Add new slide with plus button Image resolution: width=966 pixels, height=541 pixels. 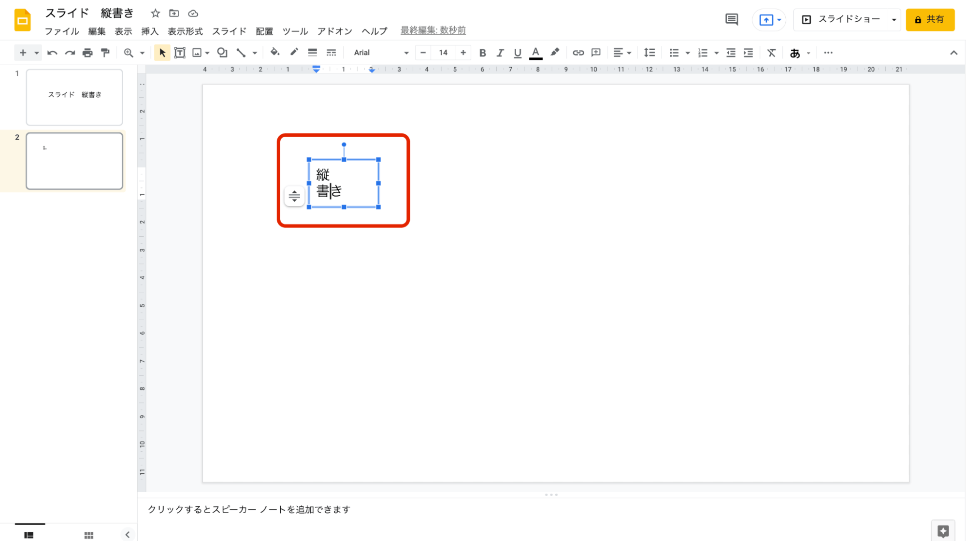(23, 53)
